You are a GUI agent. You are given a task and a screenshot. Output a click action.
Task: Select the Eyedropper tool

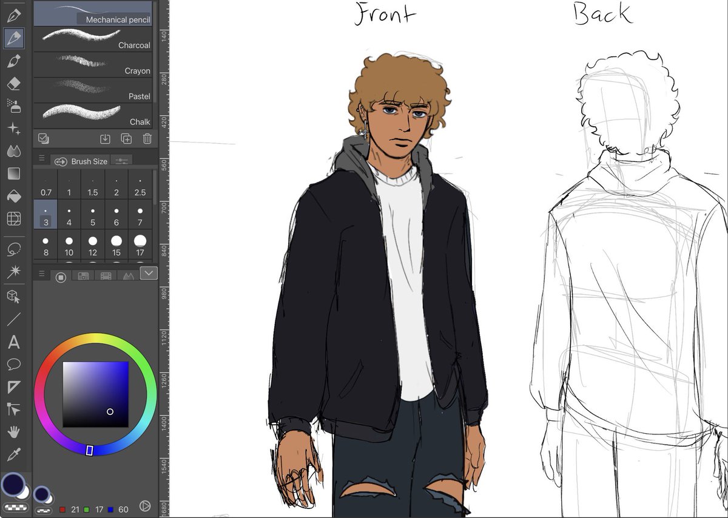tap(13, 454)
